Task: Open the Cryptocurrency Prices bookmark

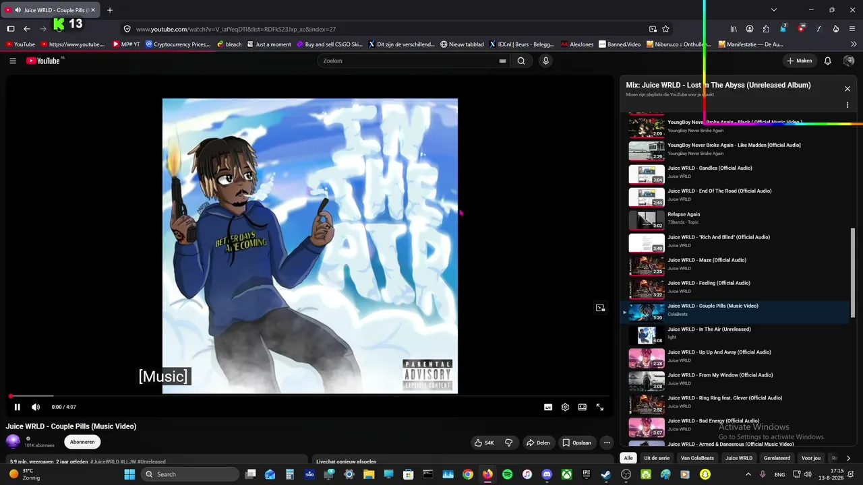Action: (x=179, y=44)
